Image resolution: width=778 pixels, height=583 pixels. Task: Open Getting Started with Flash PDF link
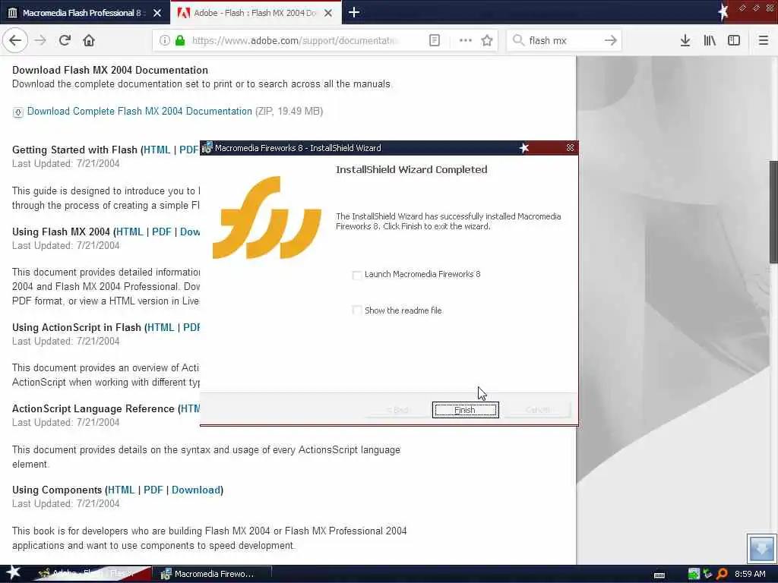point(189,150)
